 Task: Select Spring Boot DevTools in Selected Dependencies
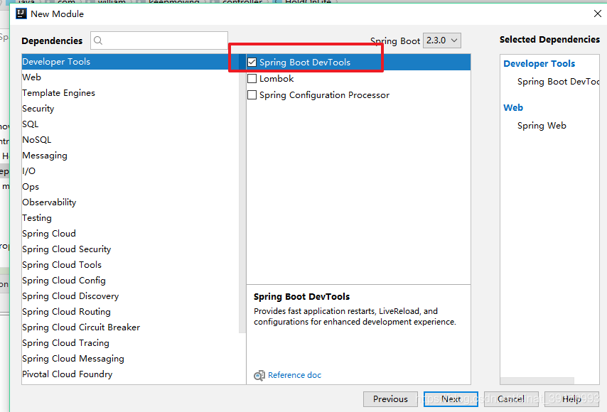[x=558, y=82]
